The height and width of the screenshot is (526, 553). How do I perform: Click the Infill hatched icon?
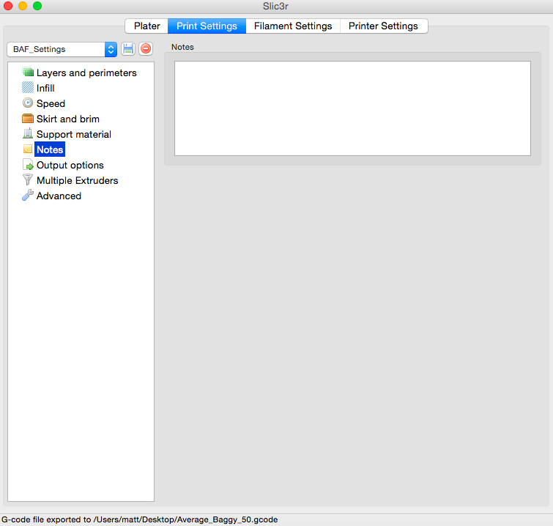point(28,88)
